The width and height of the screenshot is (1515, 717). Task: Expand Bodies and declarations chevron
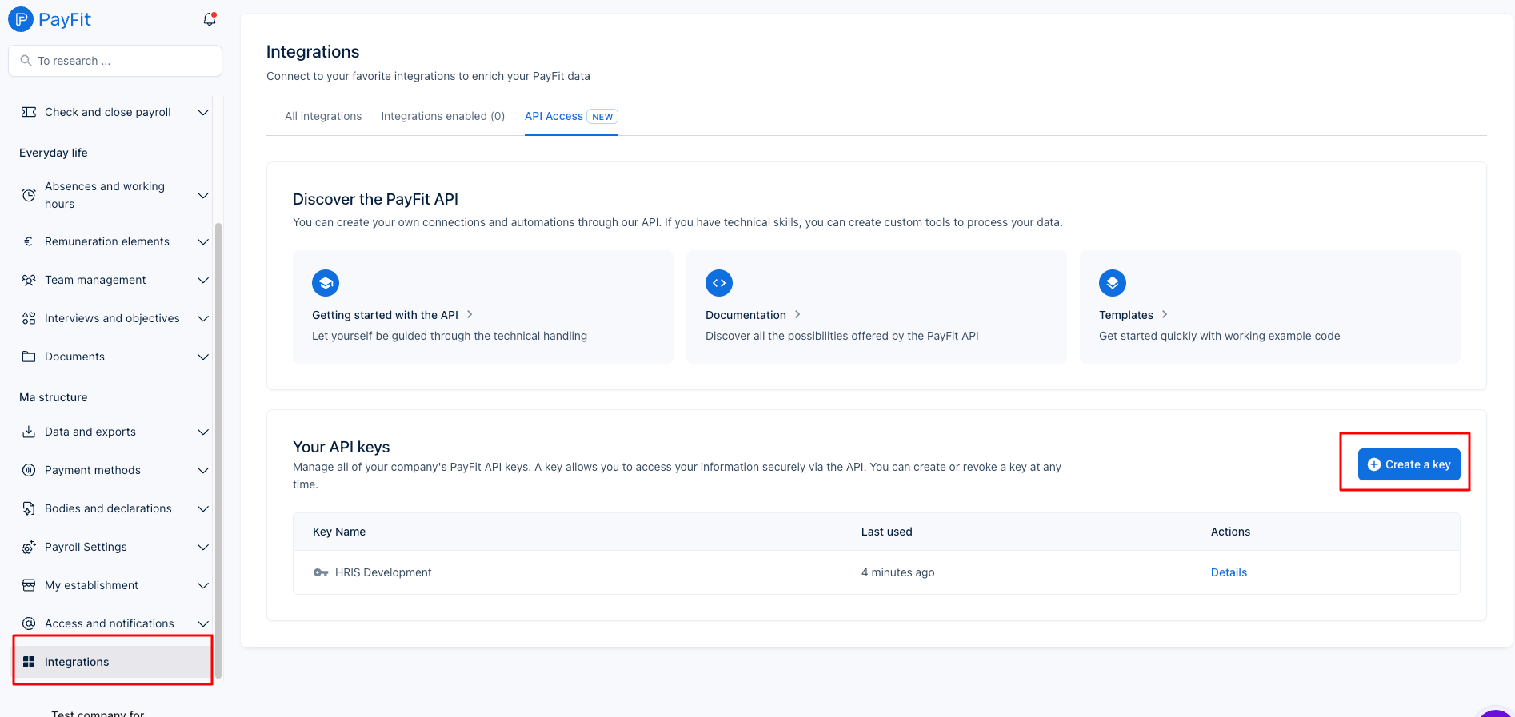203,508
